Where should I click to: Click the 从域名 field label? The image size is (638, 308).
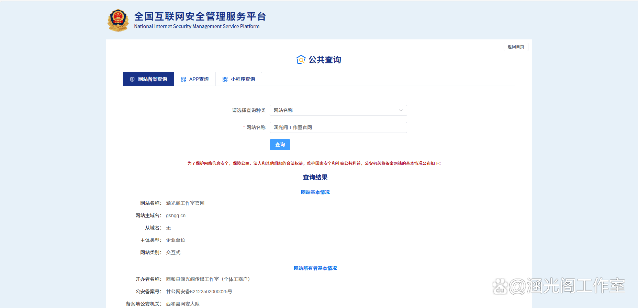tap(153, 228)
